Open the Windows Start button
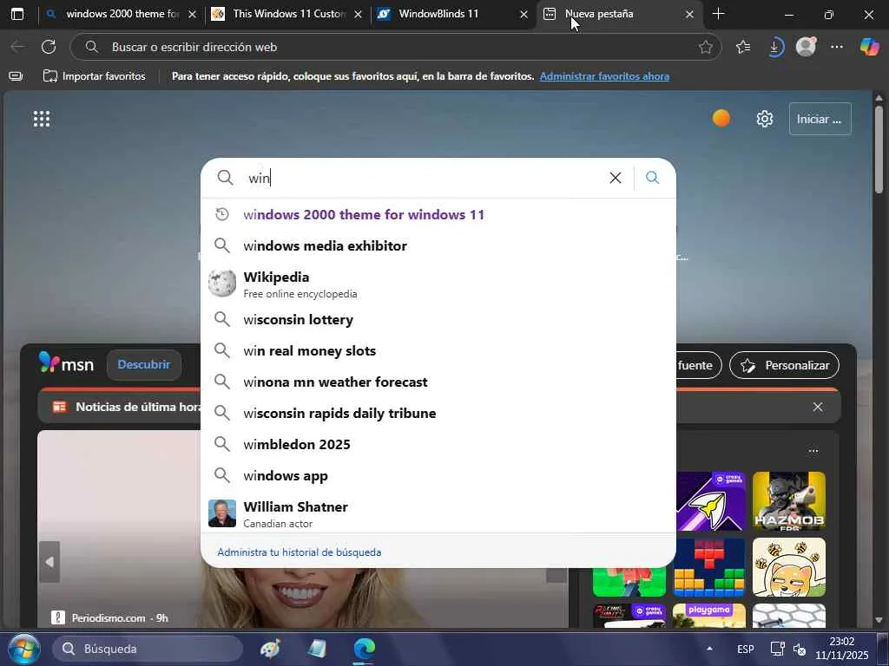889x666 pixels. (x=23, y=649)
